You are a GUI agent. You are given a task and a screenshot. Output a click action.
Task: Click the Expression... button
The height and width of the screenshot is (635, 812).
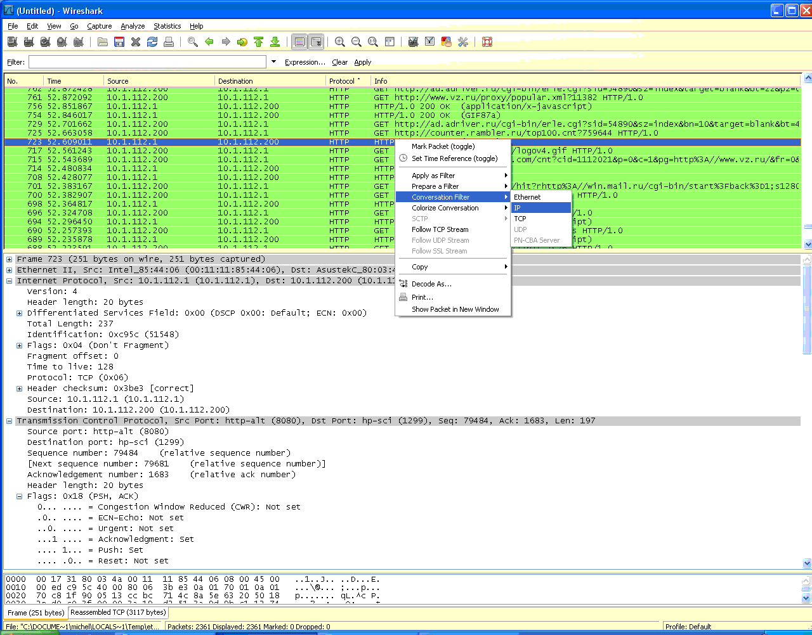pyautogui.click(x=304, y=62)
